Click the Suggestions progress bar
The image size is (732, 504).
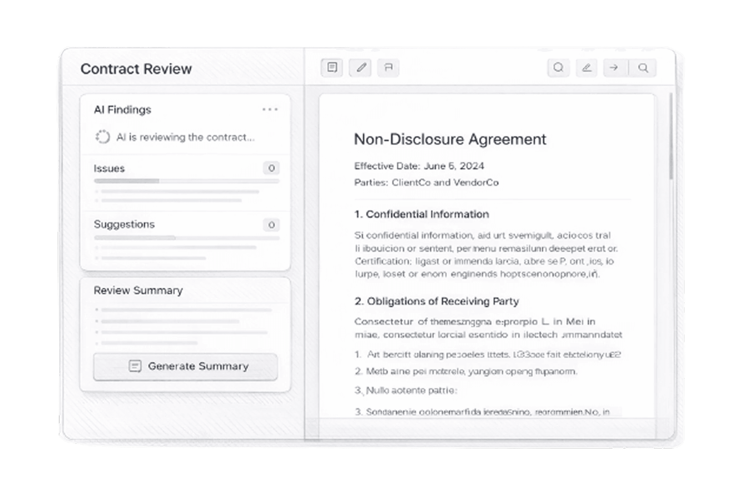pos(186,238)
